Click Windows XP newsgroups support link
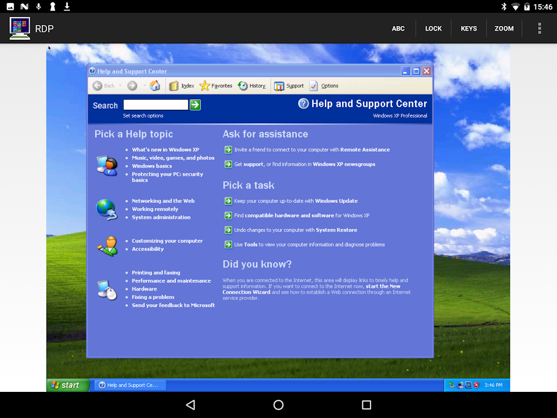 tap(344, 164)
